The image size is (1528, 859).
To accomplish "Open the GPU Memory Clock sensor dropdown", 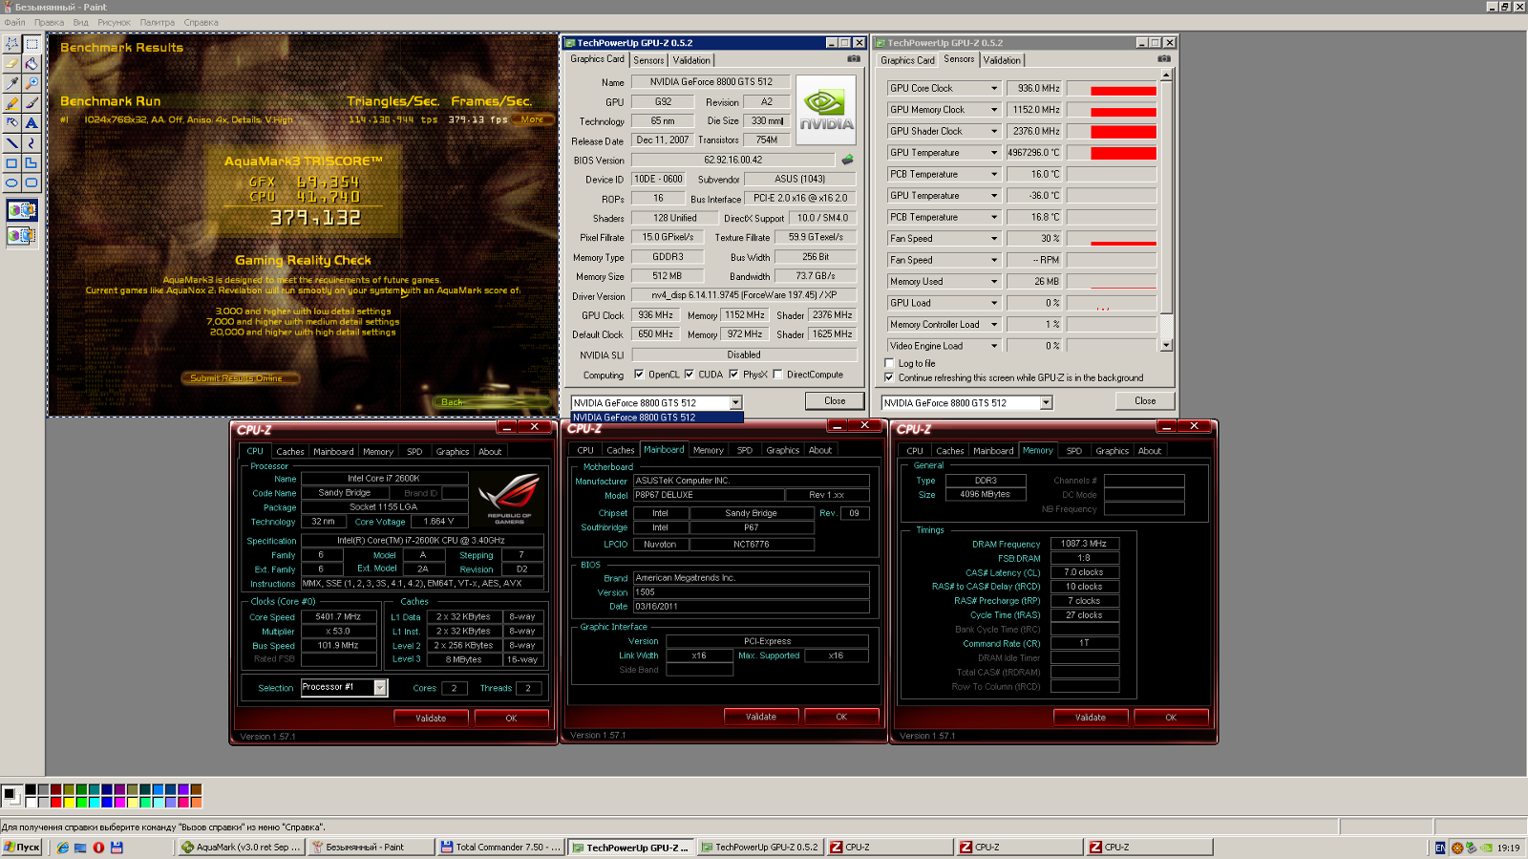I will (x=994, y=110).
